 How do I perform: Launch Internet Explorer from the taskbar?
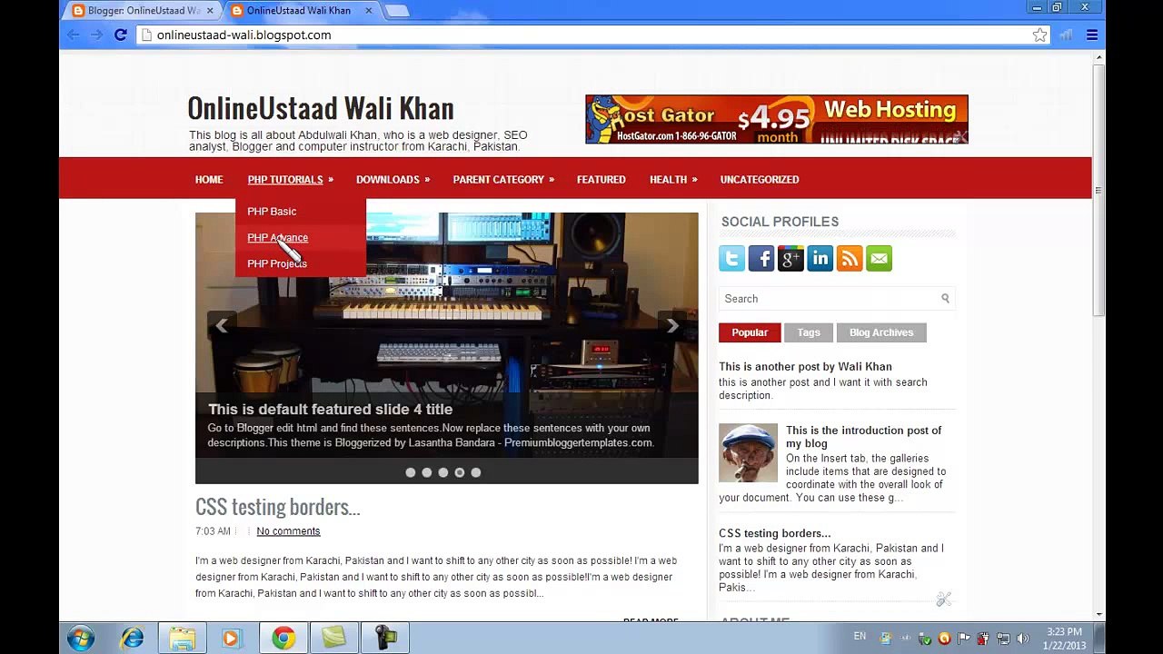(133, 638)
